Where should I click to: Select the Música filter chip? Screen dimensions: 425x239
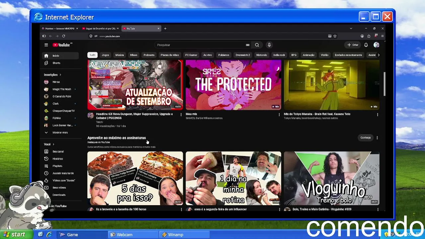(120, 55)
